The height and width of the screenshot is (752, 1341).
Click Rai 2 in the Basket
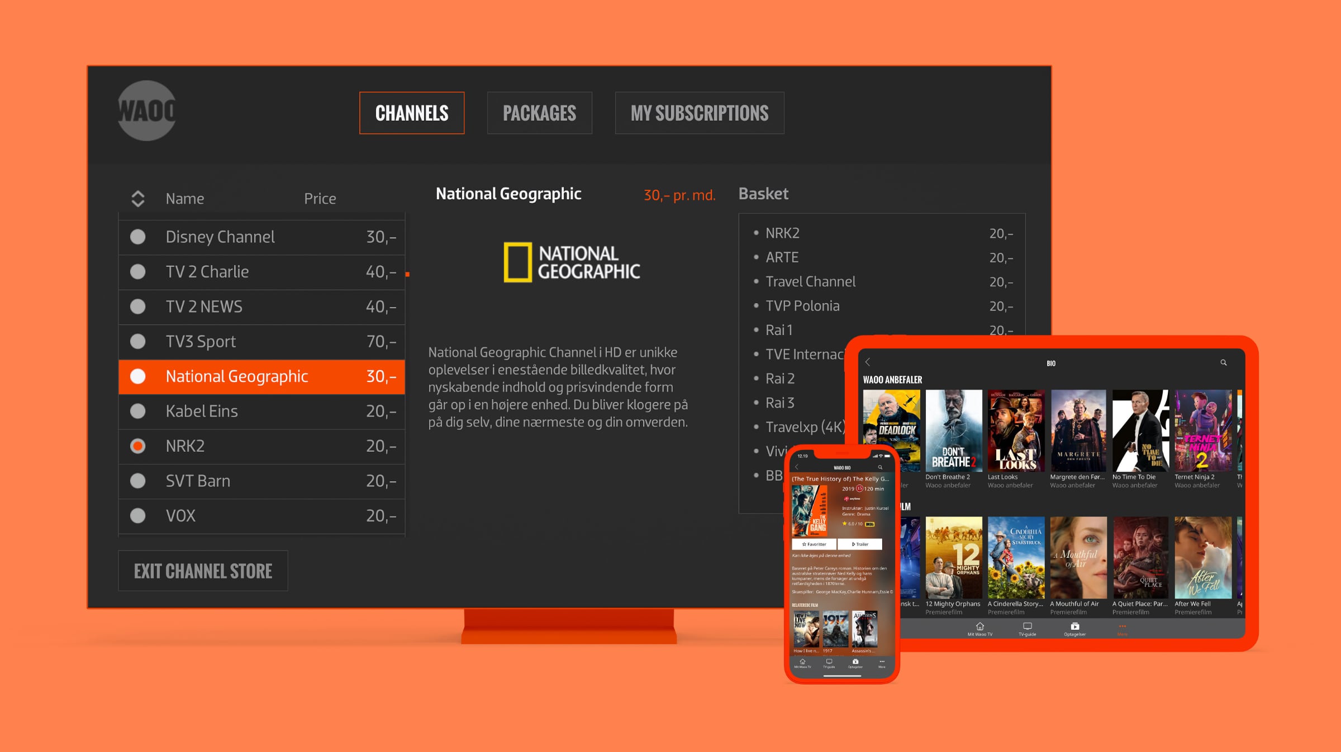[x=780, y=379]
